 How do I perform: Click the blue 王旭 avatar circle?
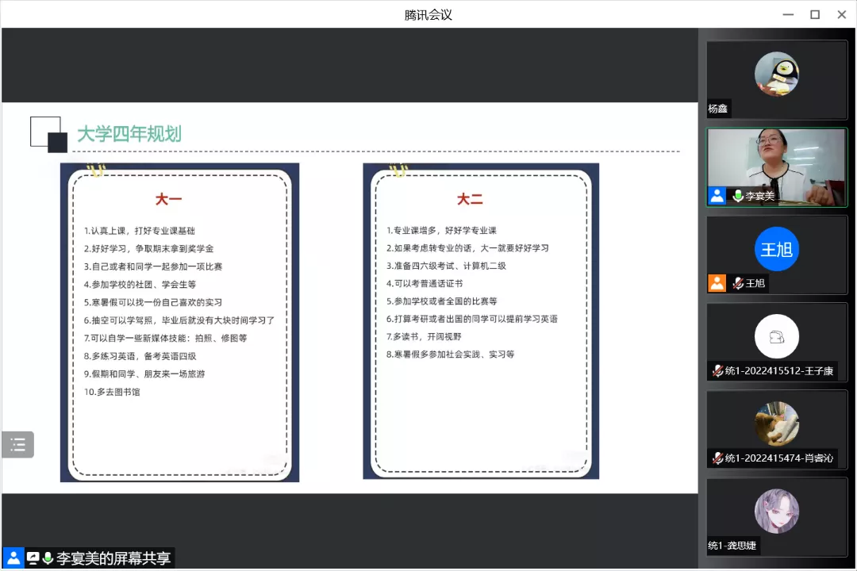(776, 249)
